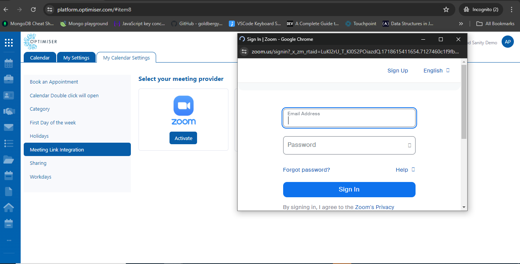Click the briefcase icon in left sidebar
Screen dimensions: 520x264
8,79
